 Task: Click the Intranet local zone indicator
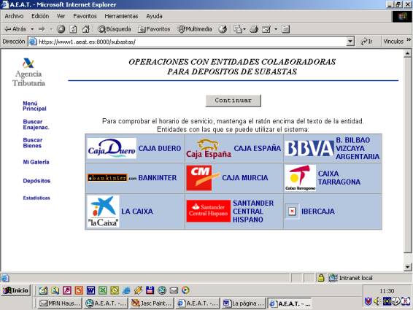pos(350,278)
